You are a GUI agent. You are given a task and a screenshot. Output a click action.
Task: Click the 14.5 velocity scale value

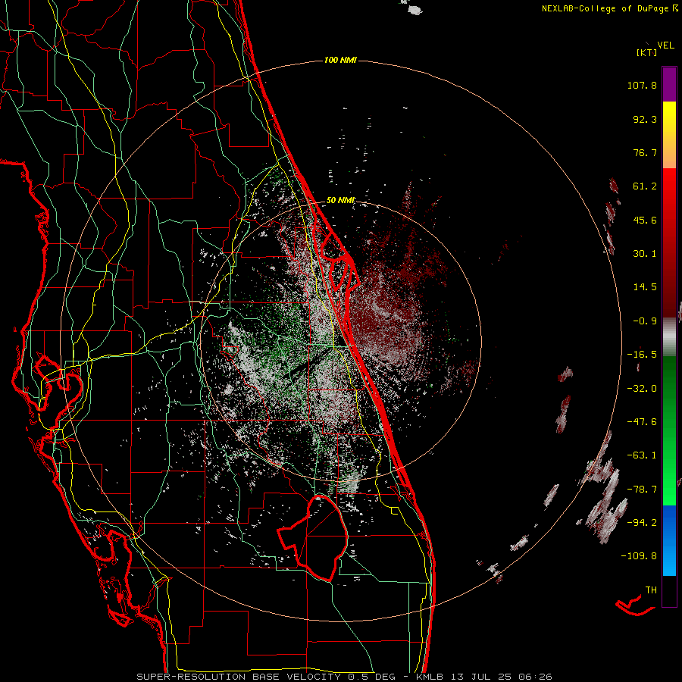click(645, 287)
